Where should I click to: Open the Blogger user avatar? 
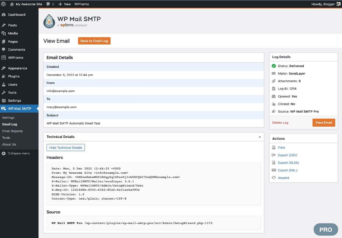tap(339, 4)
